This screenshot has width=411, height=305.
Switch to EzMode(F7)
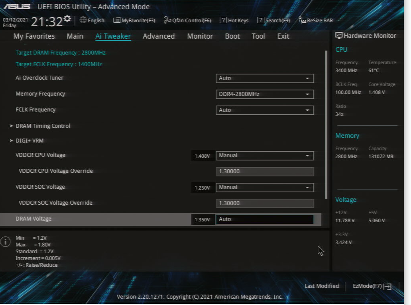click(372, 286)
